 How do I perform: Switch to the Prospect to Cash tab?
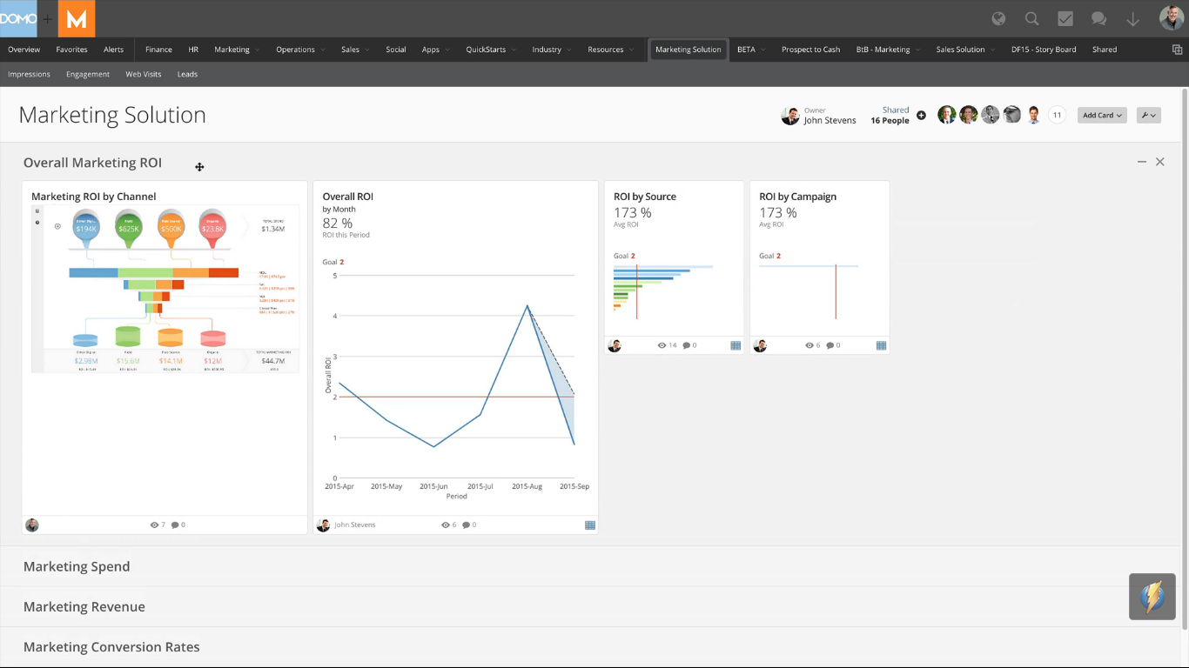(x=810, y=50)
